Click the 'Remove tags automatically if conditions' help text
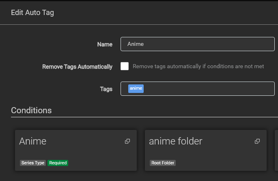The height and width of the screenshot is (181, 278). tap(198, 67)
